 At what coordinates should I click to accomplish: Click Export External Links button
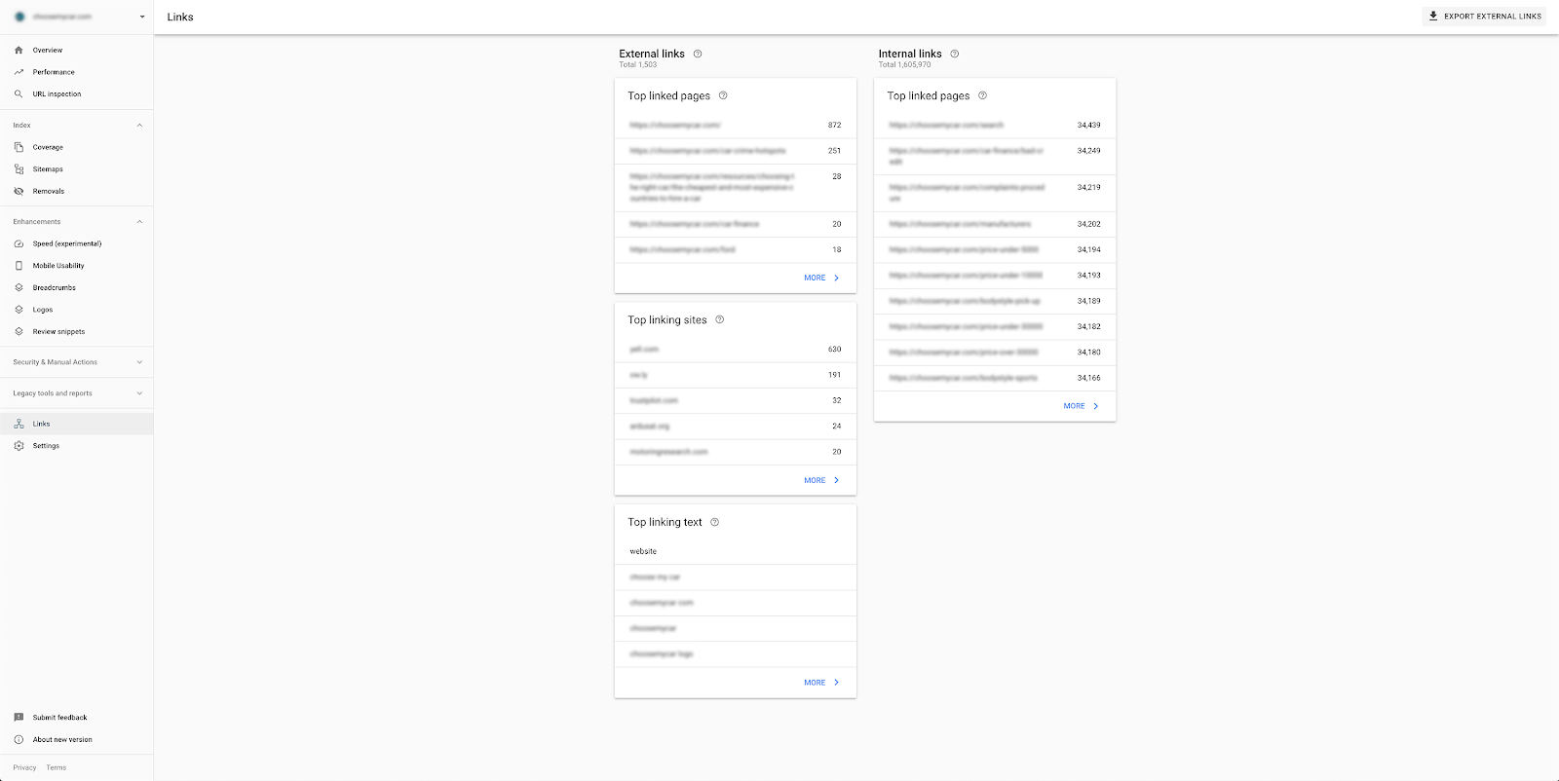coord(1484,16)
